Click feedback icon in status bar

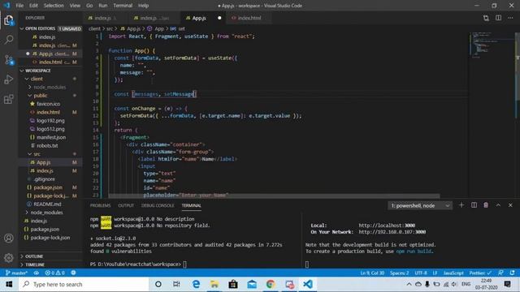(x=500, y=273)
